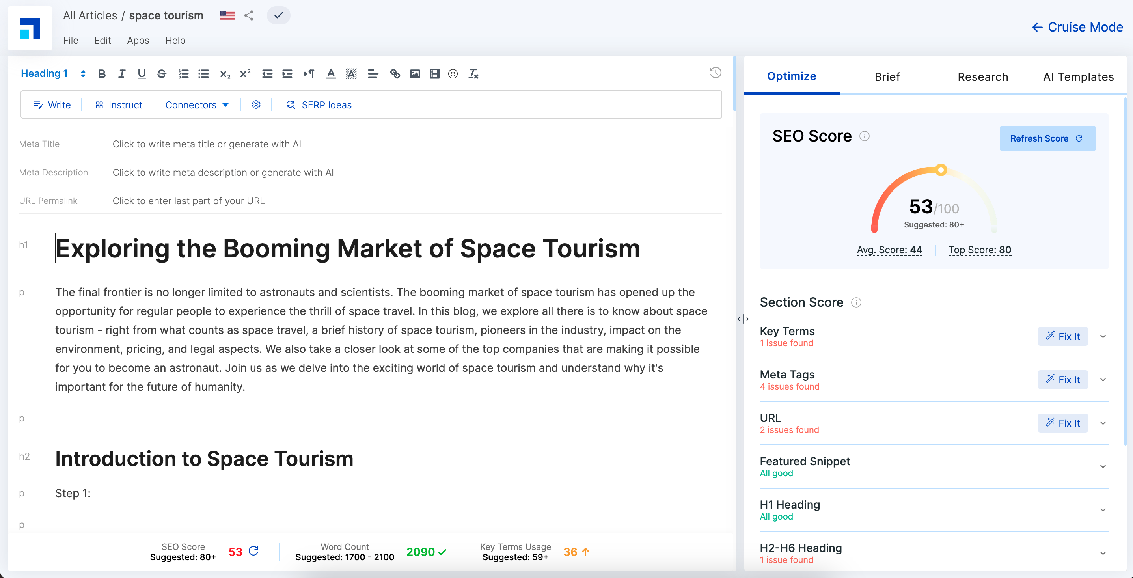Insert a hyperlink with the link icon
Screen dimensions: 1133x578
(395, 74)
